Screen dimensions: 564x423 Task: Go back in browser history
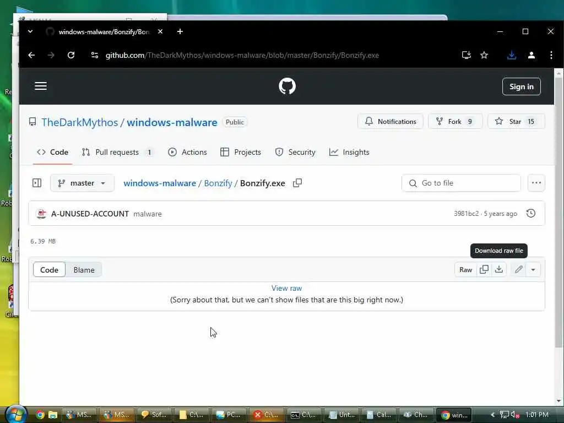(x=31, y=55)
